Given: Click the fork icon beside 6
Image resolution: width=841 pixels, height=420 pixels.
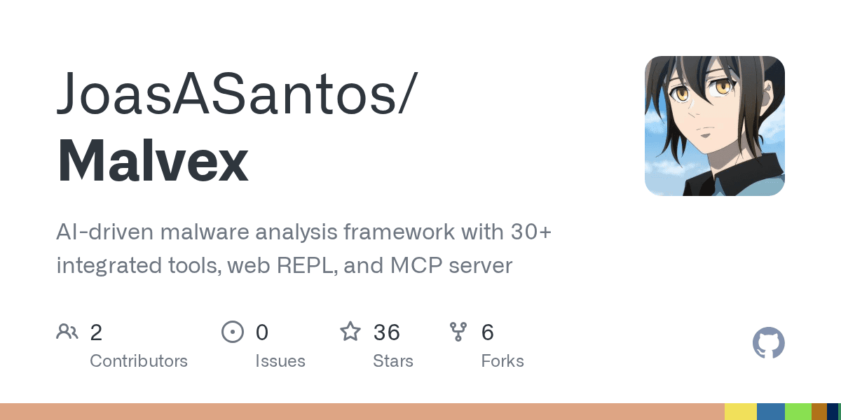Looking at the screenshot, I should tap(458, 332).
